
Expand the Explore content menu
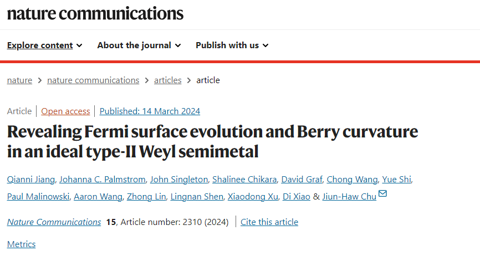click(45, 45)
